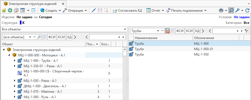251x100 pixels.
Task: Click the pencil edit icon
Action: tap(94, 11)
